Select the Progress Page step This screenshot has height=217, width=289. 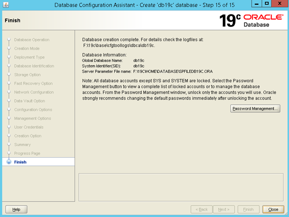click(x=27, y=153)
